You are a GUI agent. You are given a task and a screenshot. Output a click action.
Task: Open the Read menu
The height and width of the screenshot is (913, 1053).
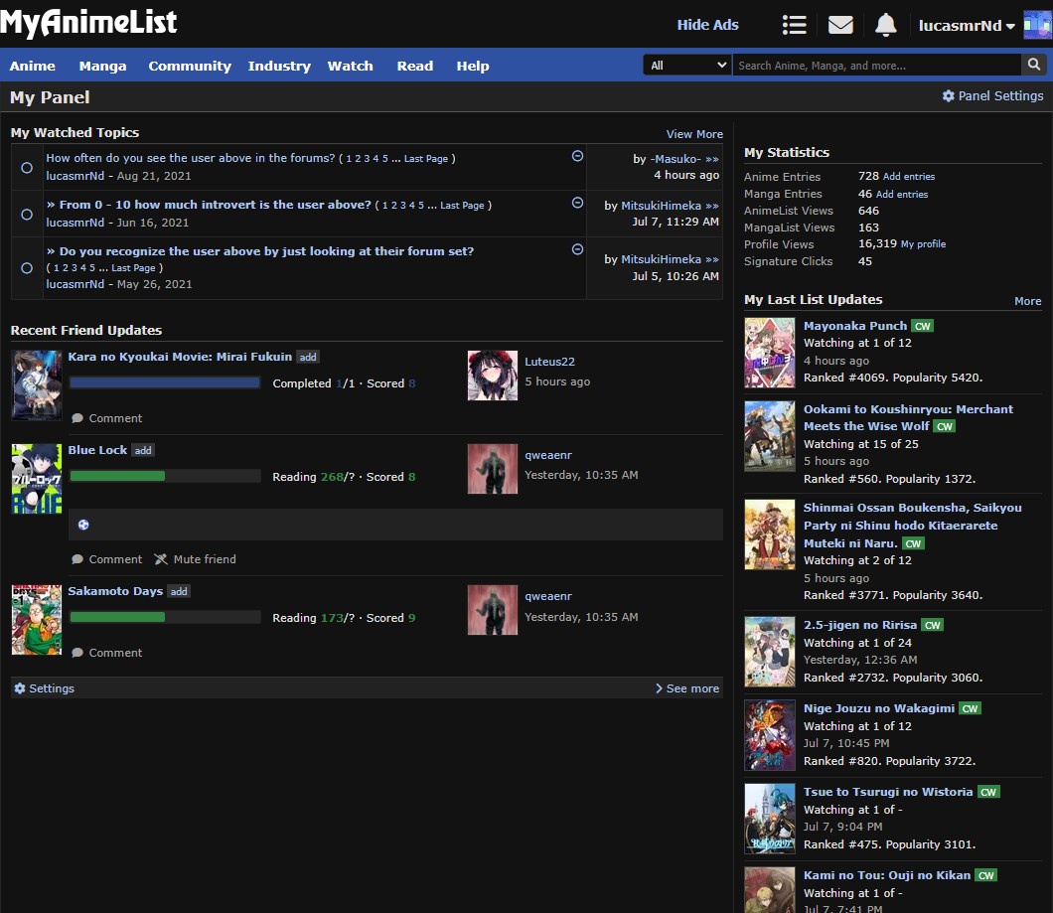point(414,66)
